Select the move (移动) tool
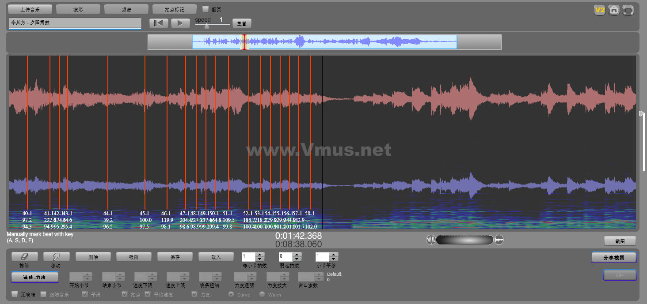 [x=56, y=257]
